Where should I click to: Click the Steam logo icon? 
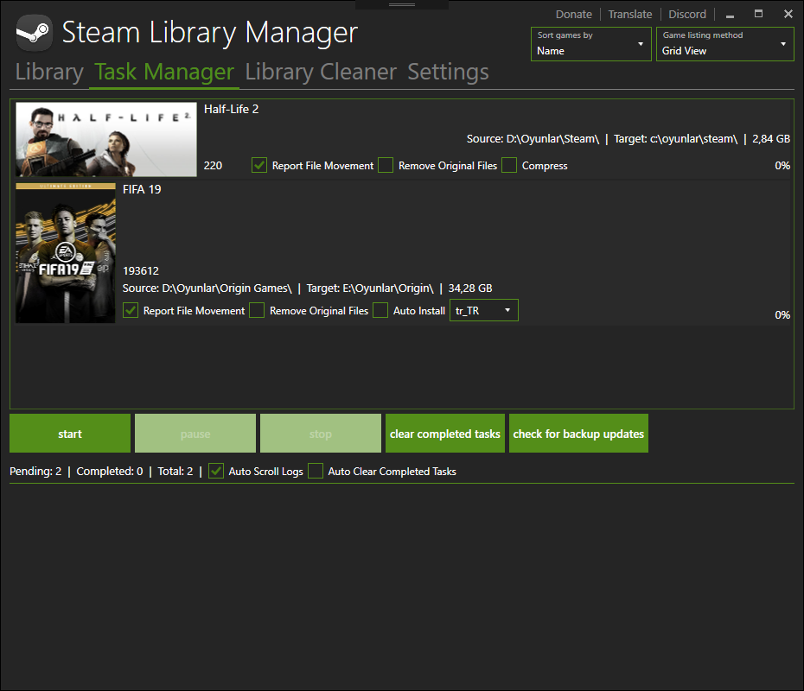click(34, 33)
